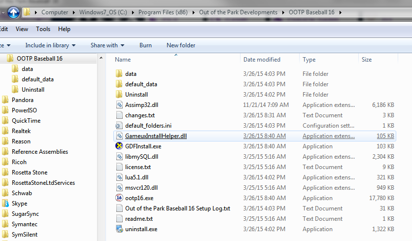Click the changes.txt document icon
Screen dimensions: 412x241
[x=119, y=115]
